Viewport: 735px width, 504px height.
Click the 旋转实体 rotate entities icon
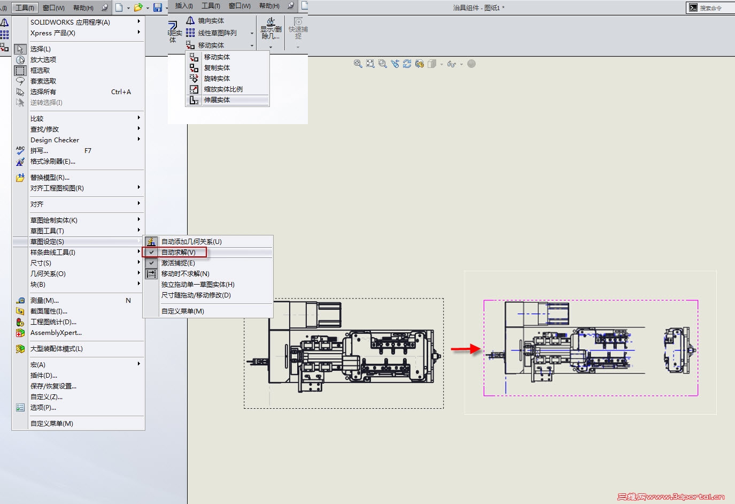(x=194, y=79)
